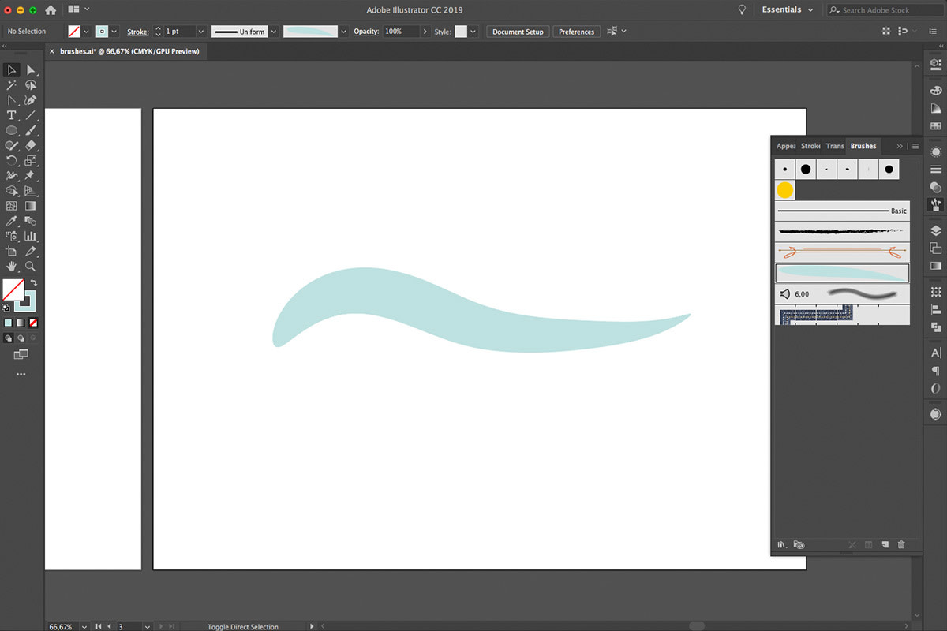
Task: Click the Preferences button
Action: (x=577, y=32)
